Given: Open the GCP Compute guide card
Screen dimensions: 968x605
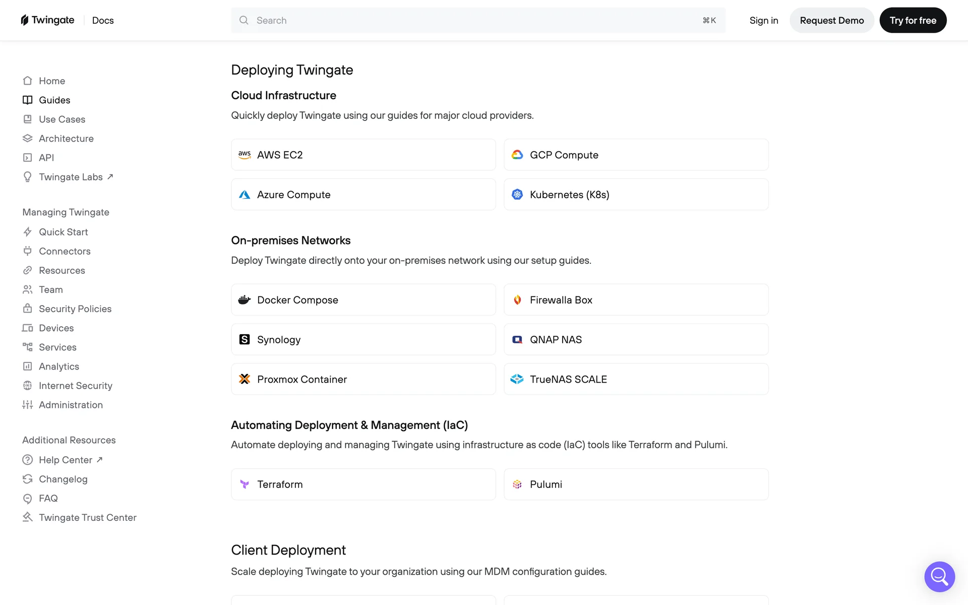Looking at the screenshot, I should point(636,155).
